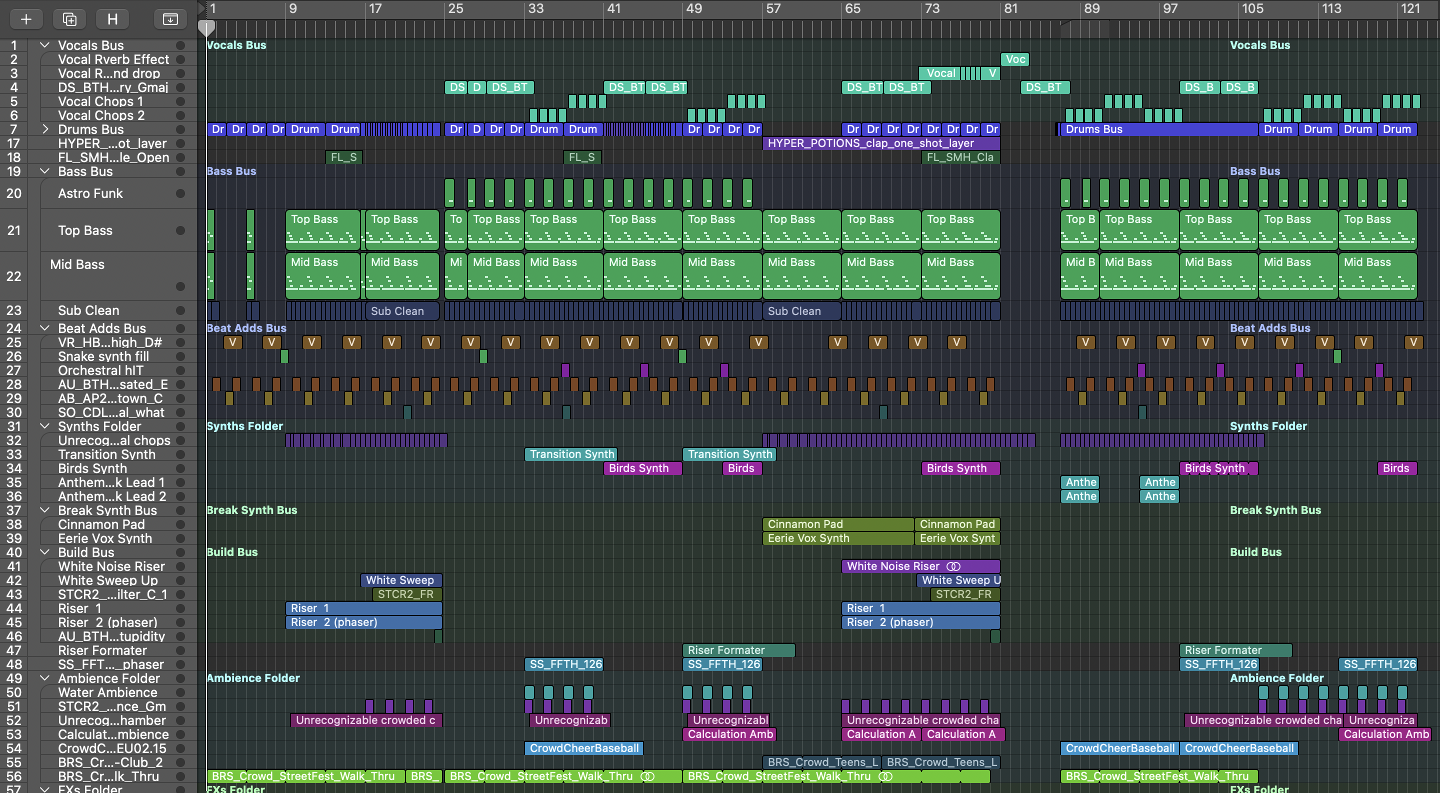Click the playhead at bar 1

pos(206,27)
